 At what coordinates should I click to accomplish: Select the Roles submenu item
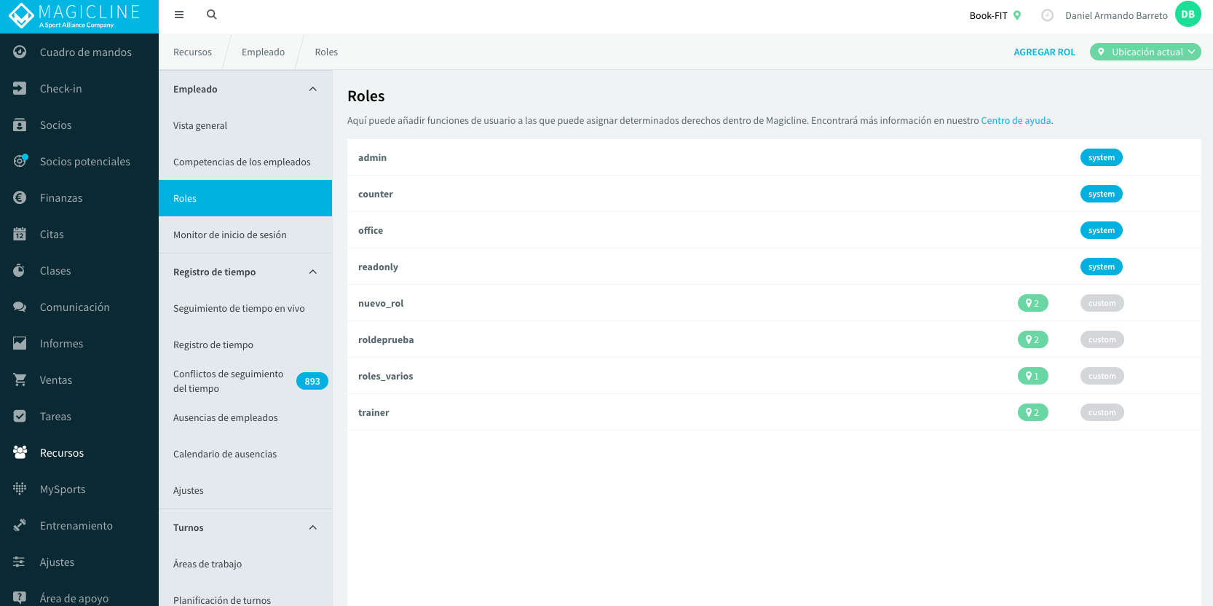[245, 198]
